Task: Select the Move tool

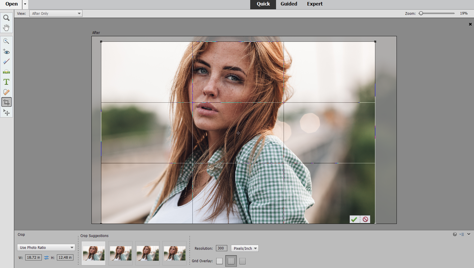Action: [6, 113]
